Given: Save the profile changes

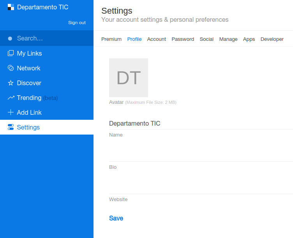Looking at the screenshot, I should (x=116, y=218).
